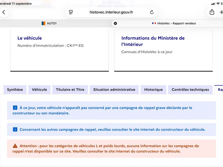Show the Situation administrative tab

114,90
